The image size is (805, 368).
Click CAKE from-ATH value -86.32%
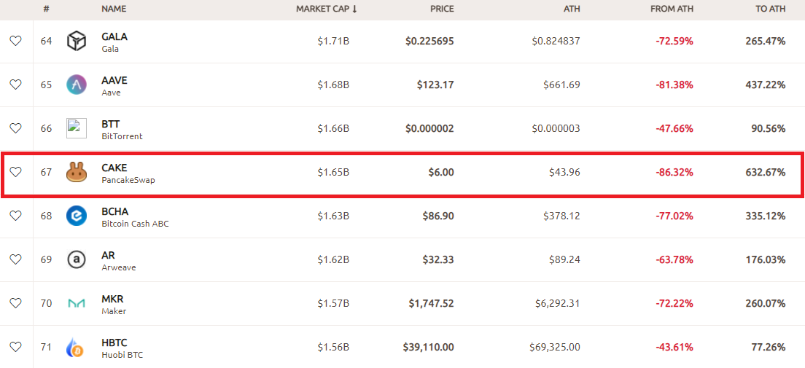[674, 173]
